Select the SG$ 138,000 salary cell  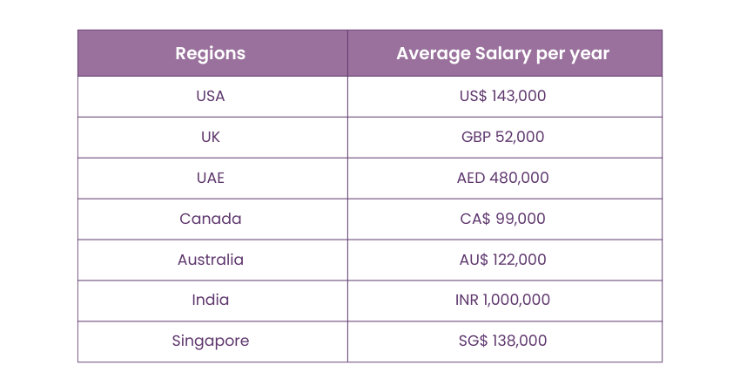[x=503, y=341]
